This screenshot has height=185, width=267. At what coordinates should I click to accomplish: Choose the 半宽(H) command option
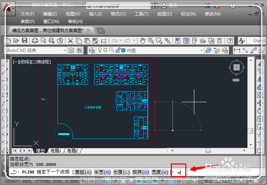(x=102, y=172)
